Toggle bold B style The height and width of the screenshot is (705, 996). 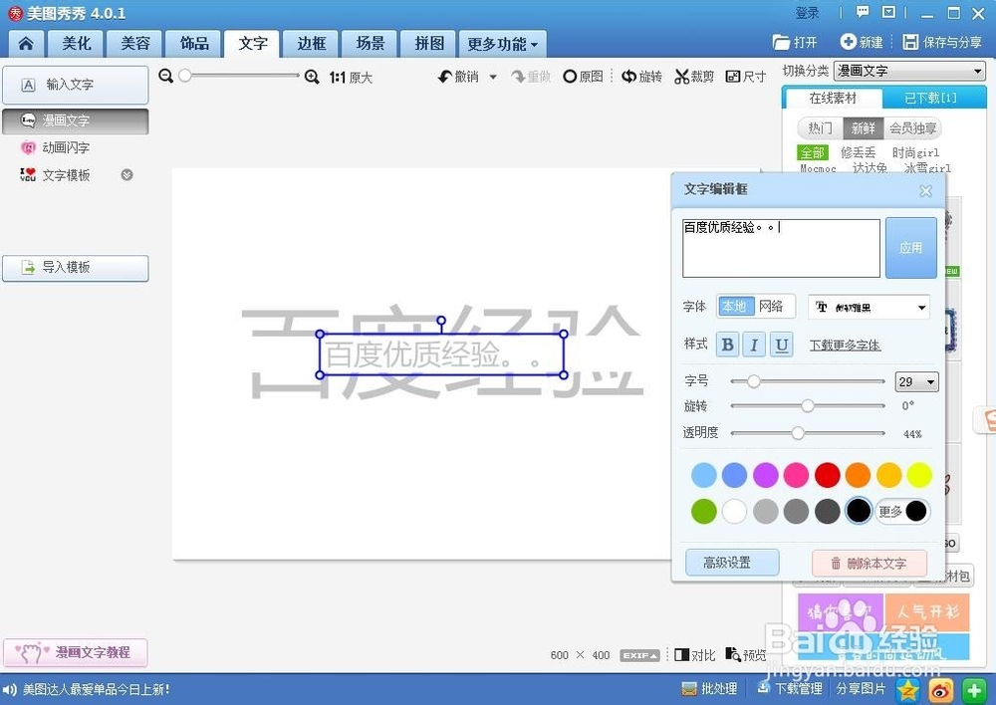click(727, 345)
